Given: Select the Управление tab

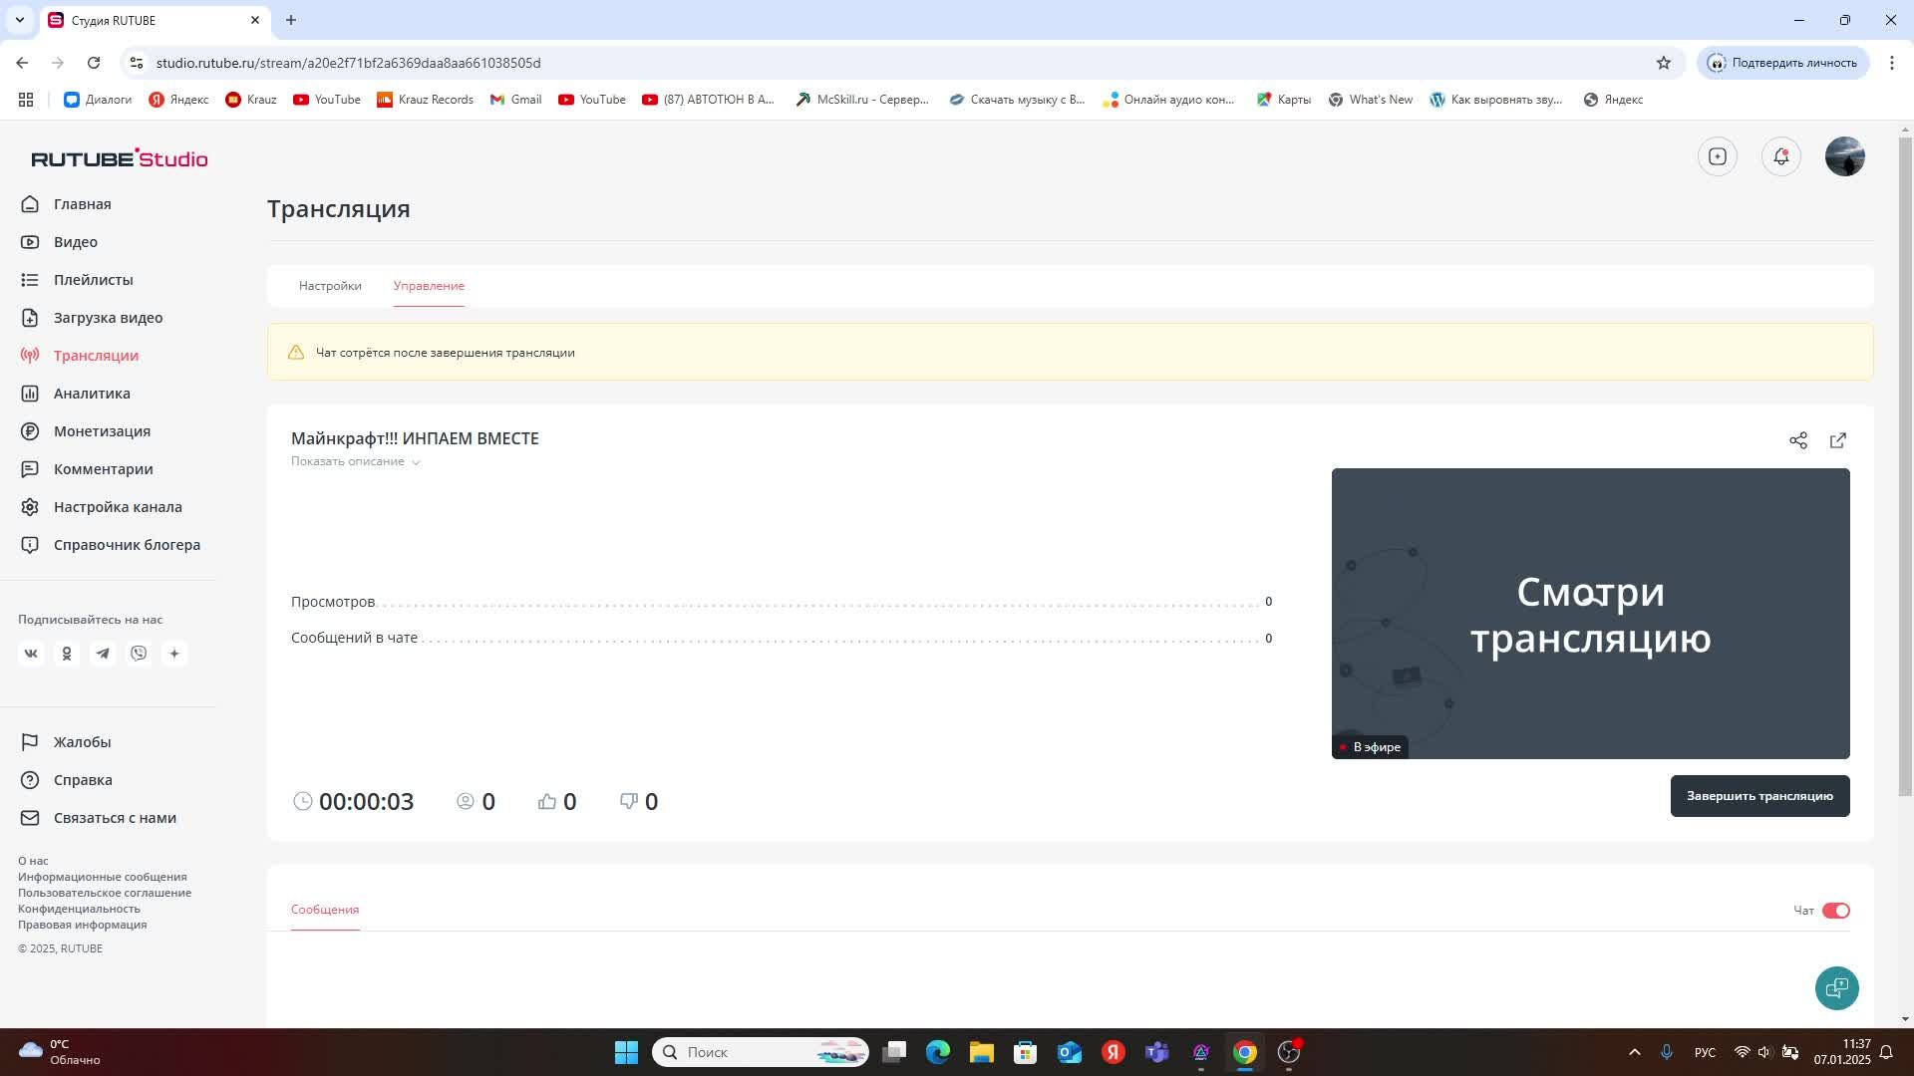Looking at the screenshot, I should click(x=429, y=285).
